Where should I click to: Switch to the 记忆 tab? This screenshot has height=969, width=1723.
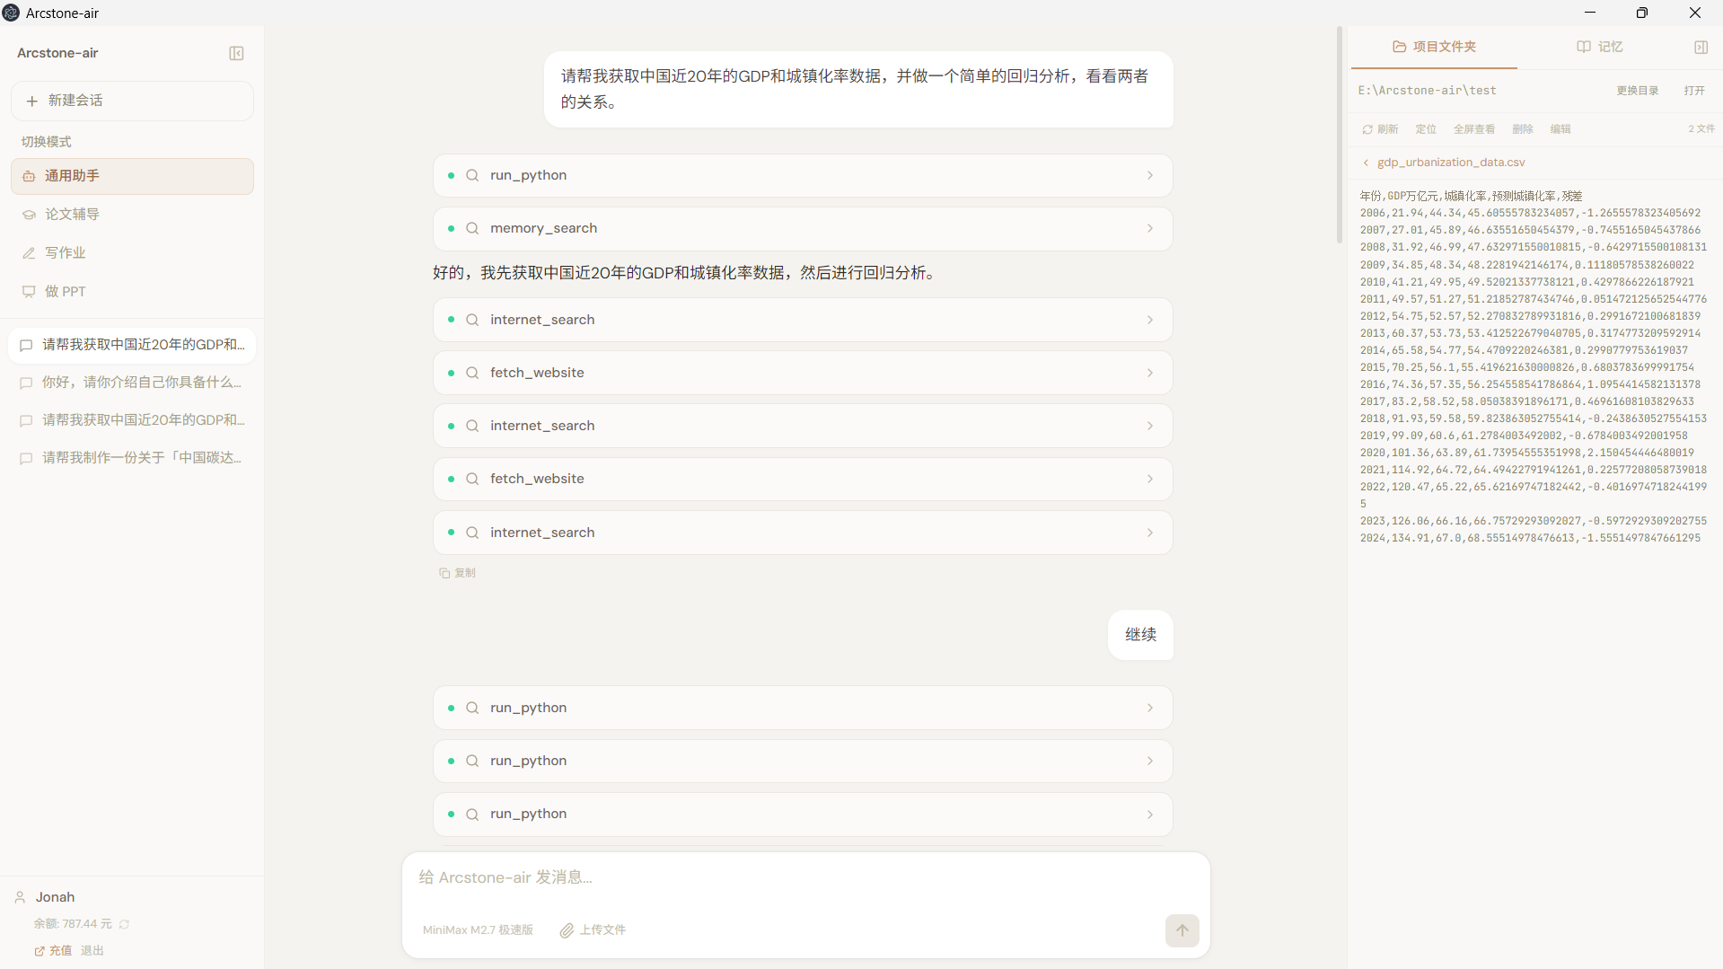pyautogui.click(x=1600, y=47)
